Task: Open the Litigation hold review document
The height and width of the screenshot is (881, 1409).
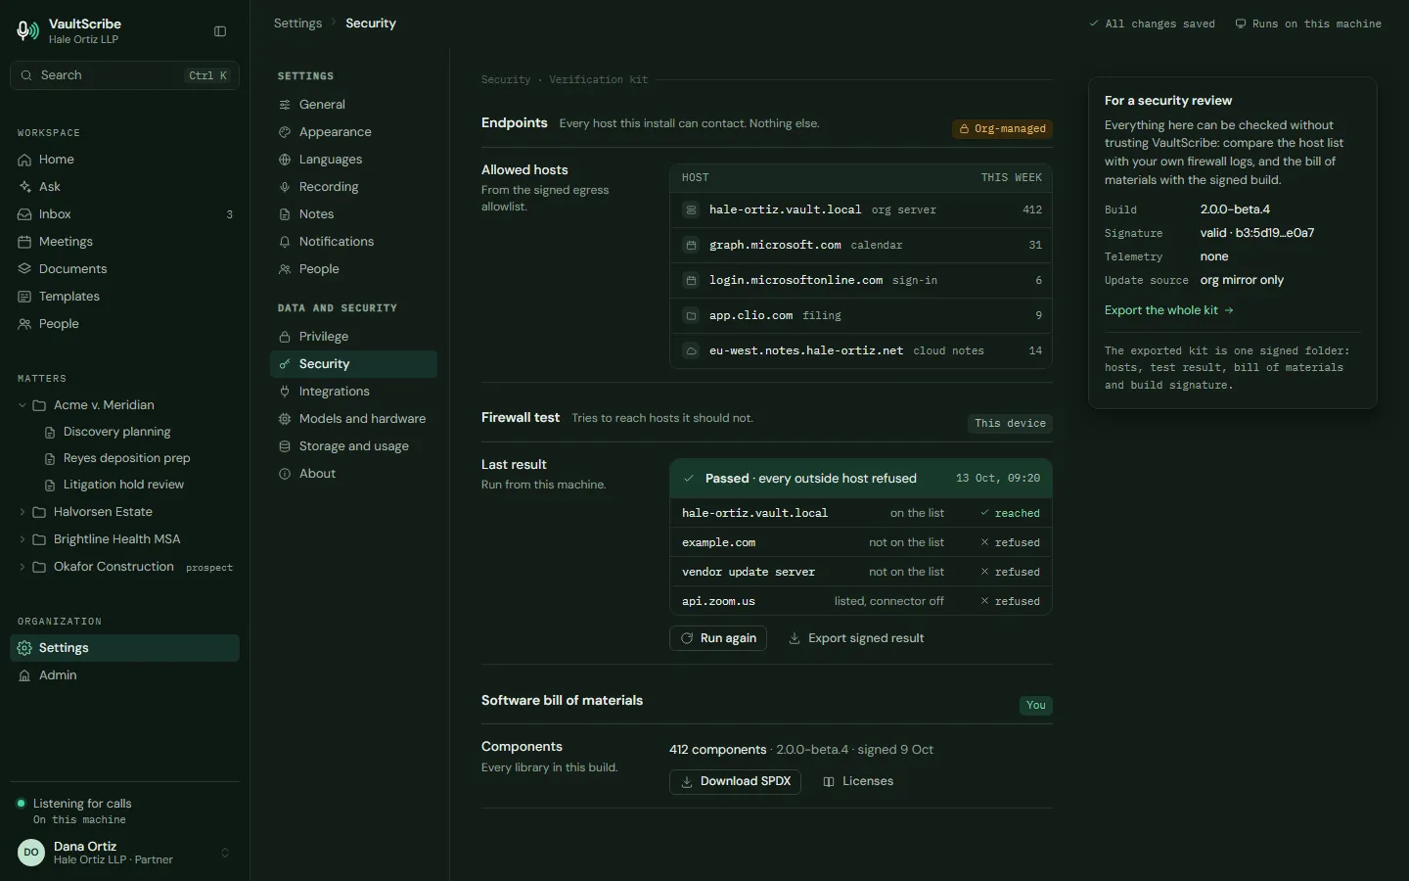Action: pyautogui.click(x=138, y=485)
